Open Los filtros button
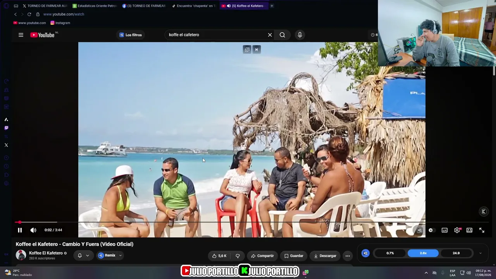Image resolution: width=496 pixels, height=279 pixels. coord(131,35)
